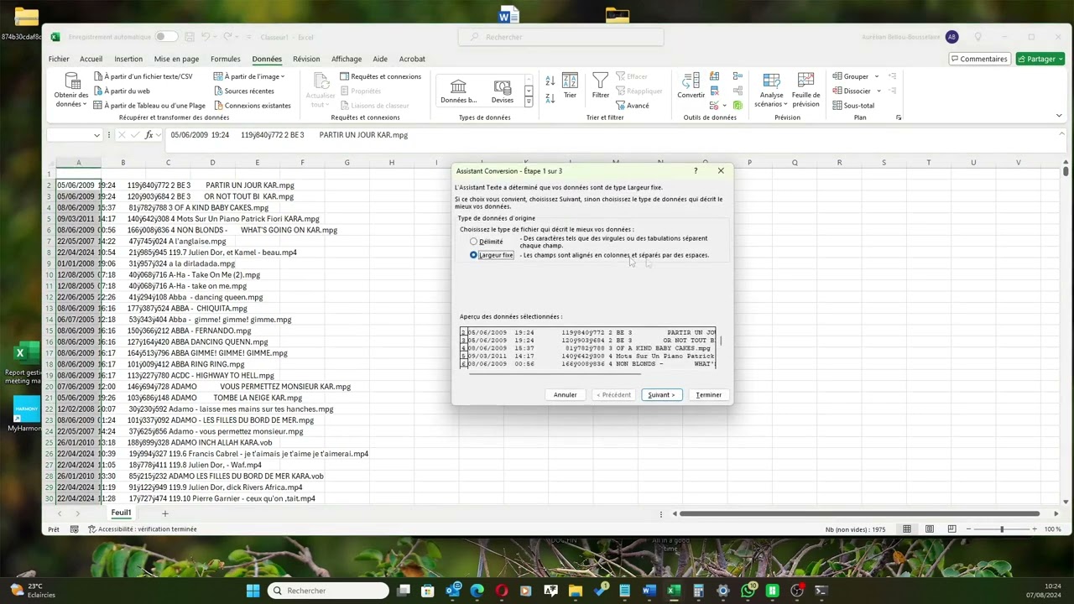Open the Fichier menu

[x=59, y=59]
